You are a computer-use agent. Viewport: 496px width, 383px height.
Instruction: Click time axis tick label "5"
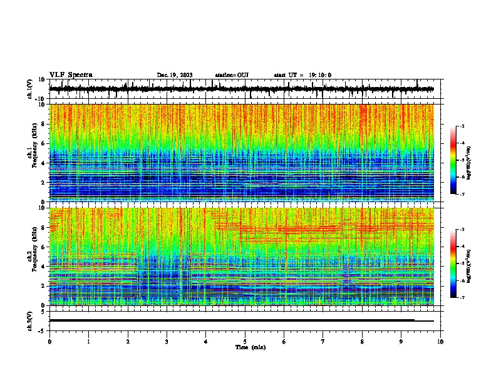pos(245,342)
